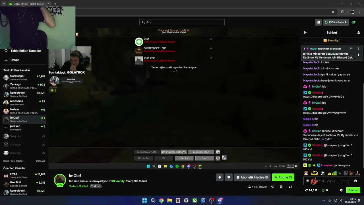Click the YUNK6k6uGq Discord invite link
Image resolution: width=364 pixels, height=205 pixels.
coord(324,97)
